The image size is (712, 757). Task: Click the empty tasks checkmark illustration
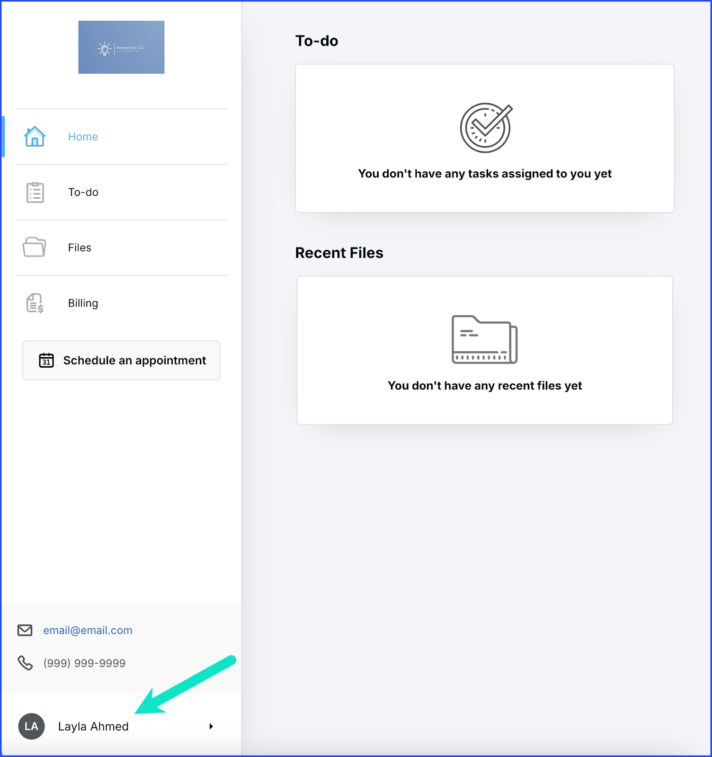486,128
